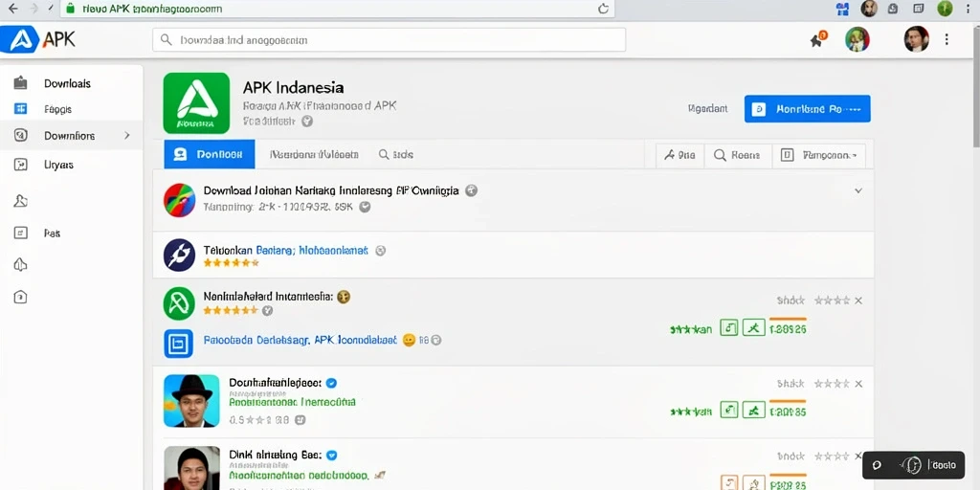This screenshot has width=980, height=490.
Task: Open the Downnfiors sidebar item
Action: click(x=69, y=136)
